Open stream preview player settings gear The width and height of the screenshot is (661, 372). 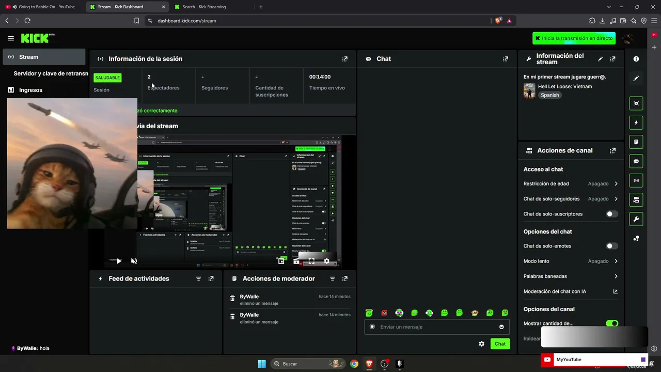326,261
